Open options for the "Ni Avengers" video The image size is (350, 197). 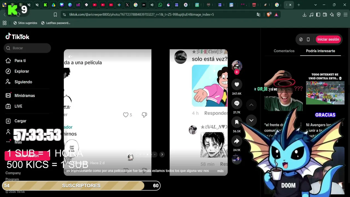(343, 125)
